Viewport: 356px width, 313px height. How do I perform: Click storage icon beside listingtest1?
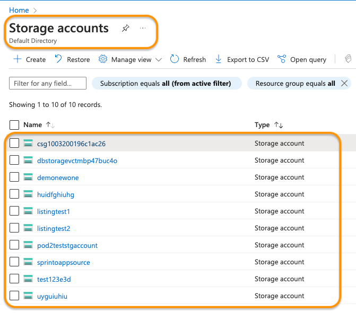coord(28,211)
